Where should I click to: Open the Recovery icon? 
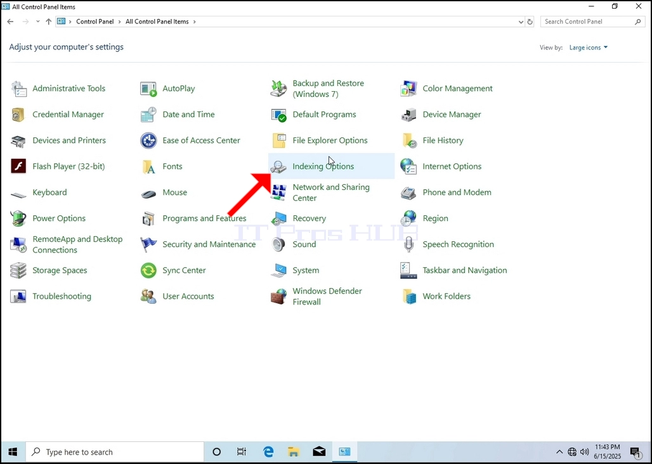click(278, 218)
